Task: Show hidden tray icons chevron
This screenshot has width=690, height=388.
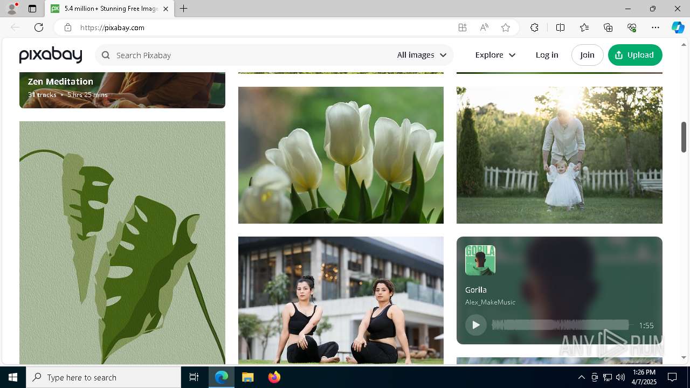Action: click(x=581, y=377)
